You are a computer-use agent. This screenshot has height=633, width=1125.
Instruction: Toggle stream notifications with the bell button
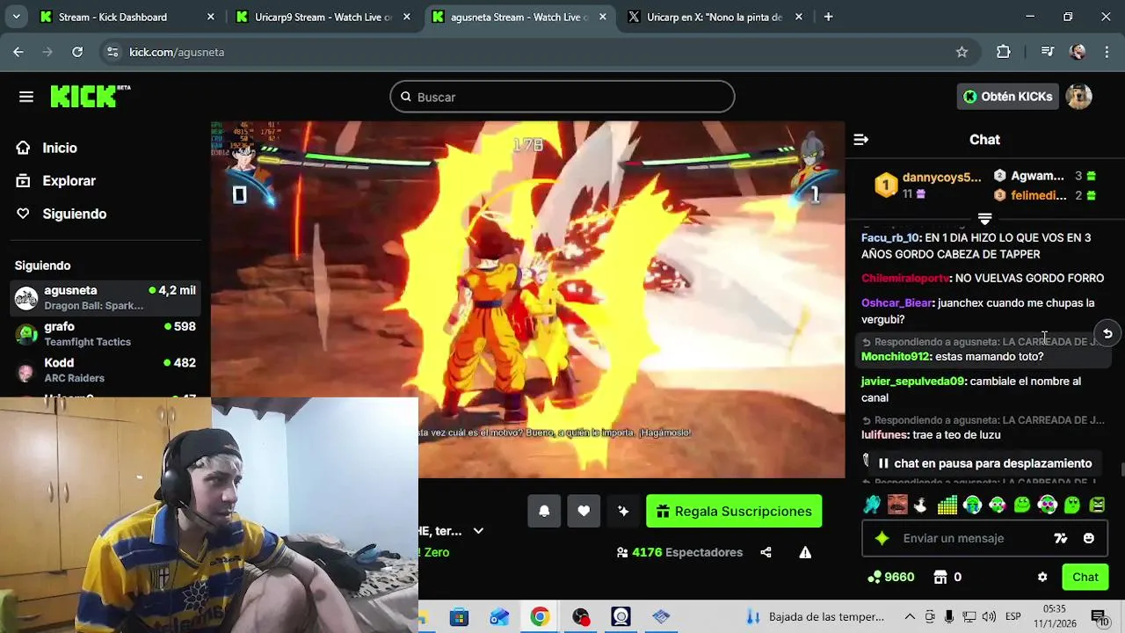click(544, 512)
